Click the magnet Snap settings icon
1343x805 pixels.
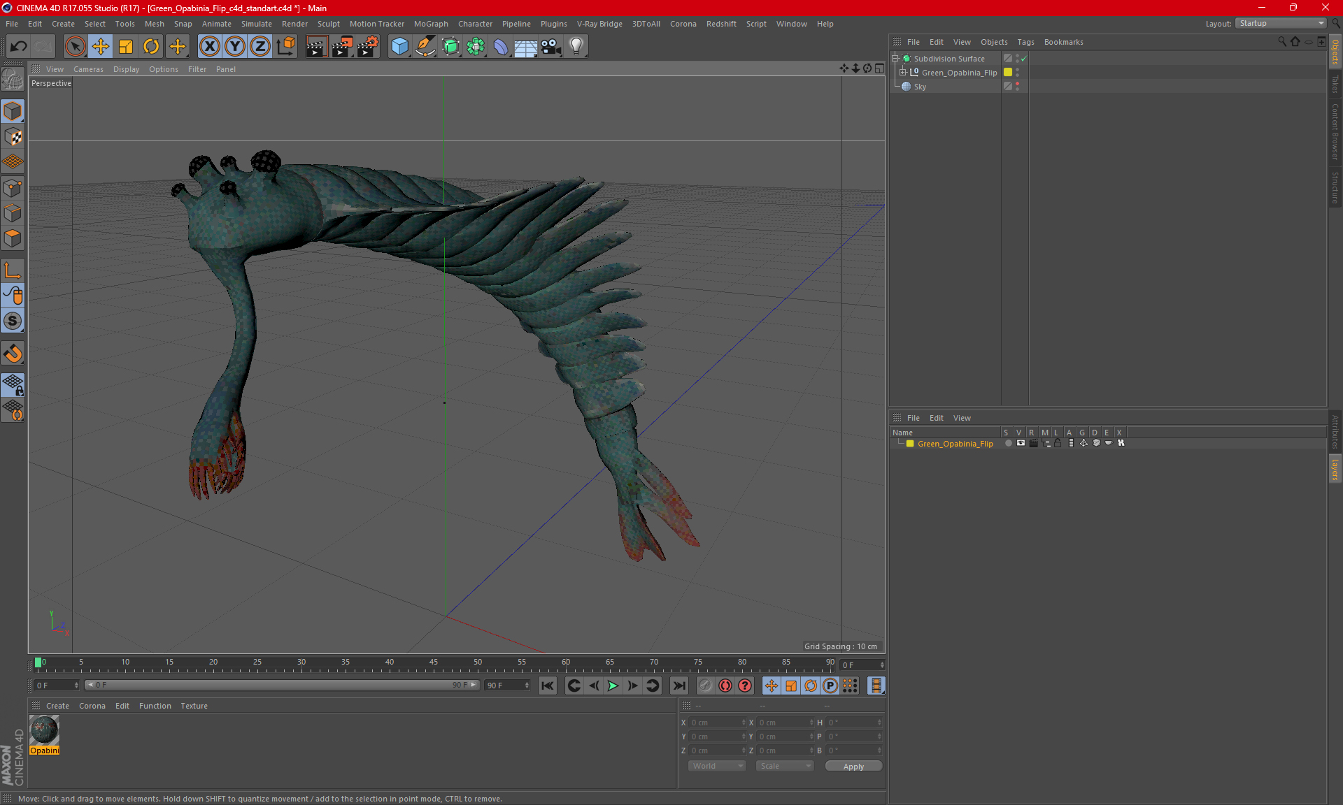(x=13, y=354)
